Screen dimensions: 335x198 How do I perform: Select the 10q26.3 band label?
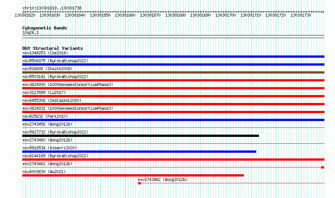click(x=30, y=32)
